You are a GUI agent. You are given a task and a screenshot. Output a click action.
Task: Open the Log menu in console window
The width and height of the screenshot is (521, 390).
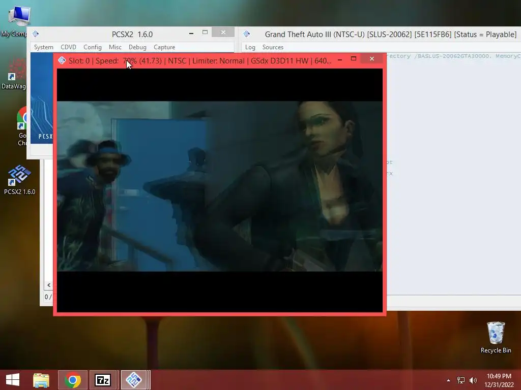click(250, 47)
